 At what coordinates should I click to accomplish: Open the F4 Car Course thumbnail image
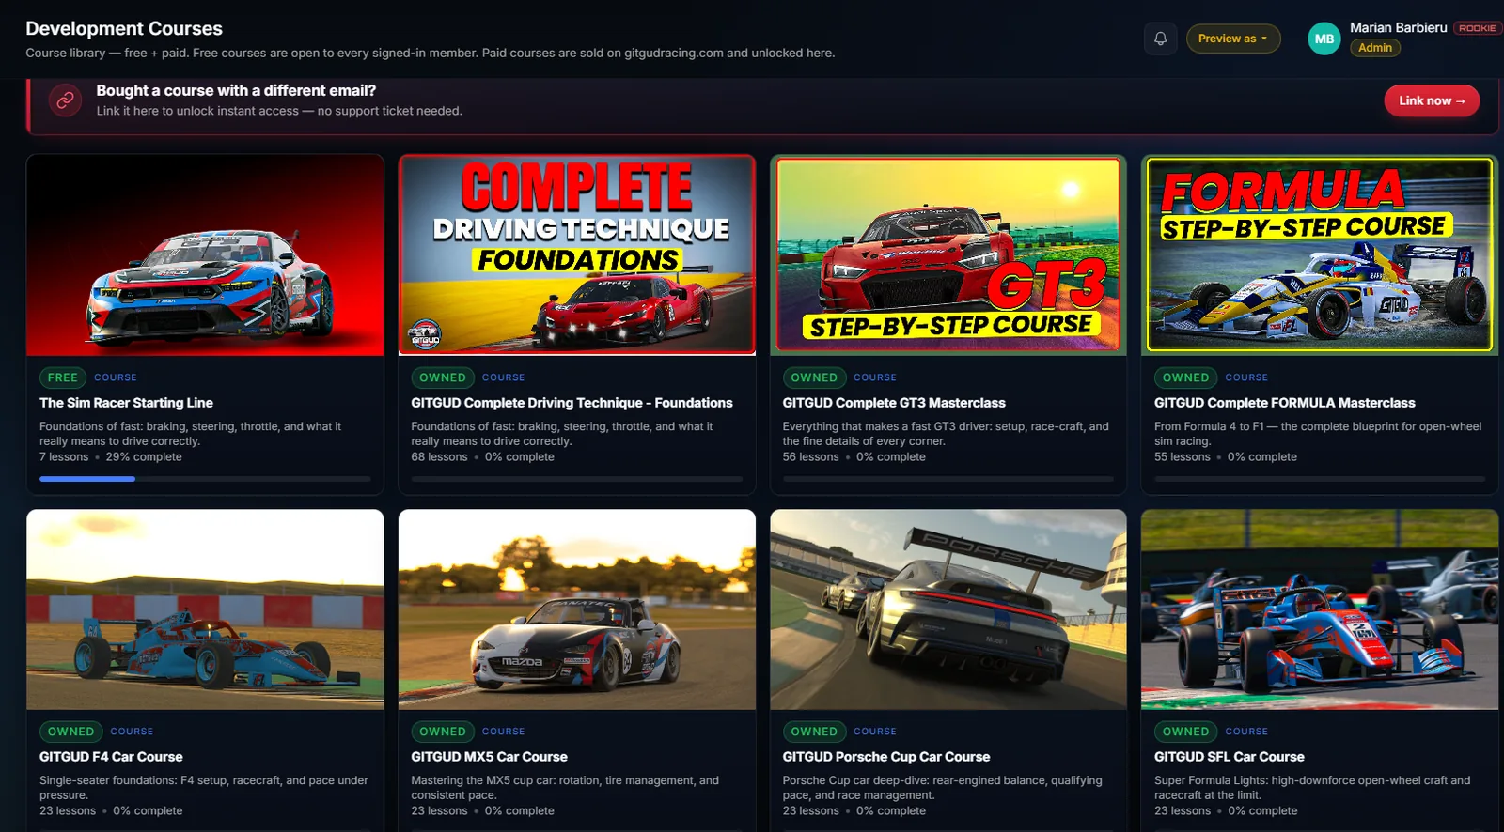[x=205, y=609]
